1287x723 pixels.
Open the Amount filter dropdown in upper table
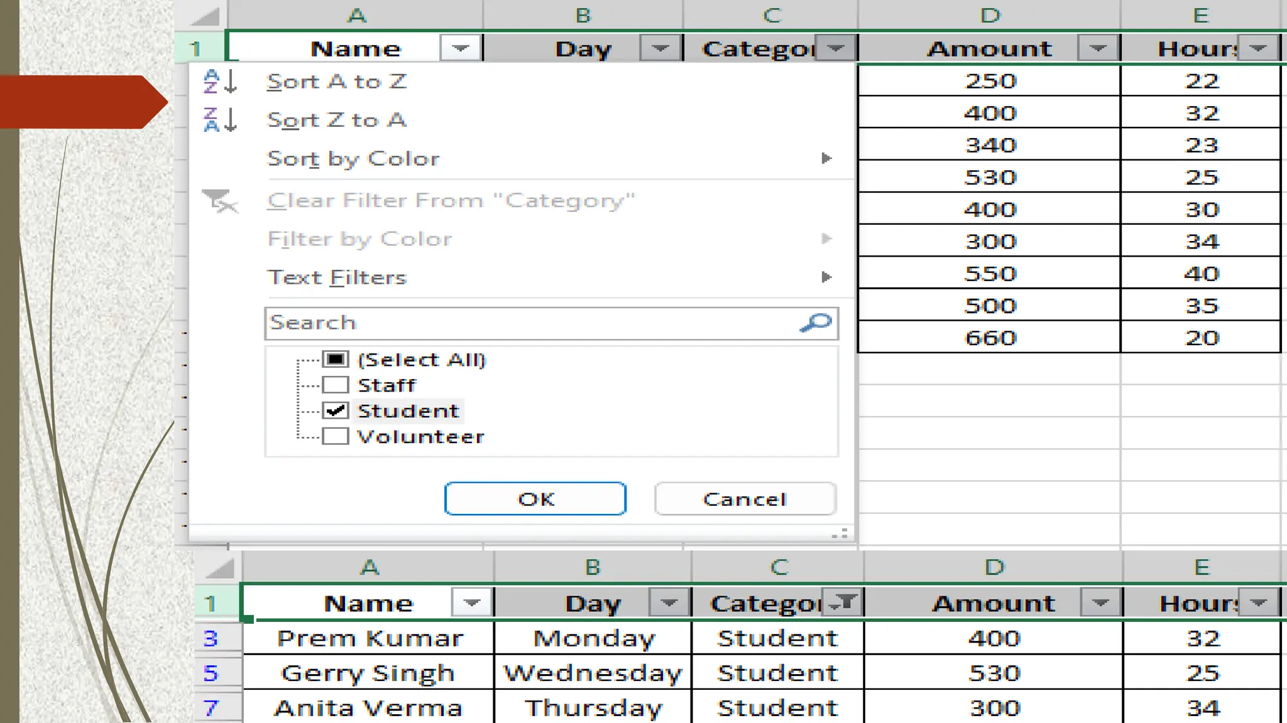point(1097,48)
